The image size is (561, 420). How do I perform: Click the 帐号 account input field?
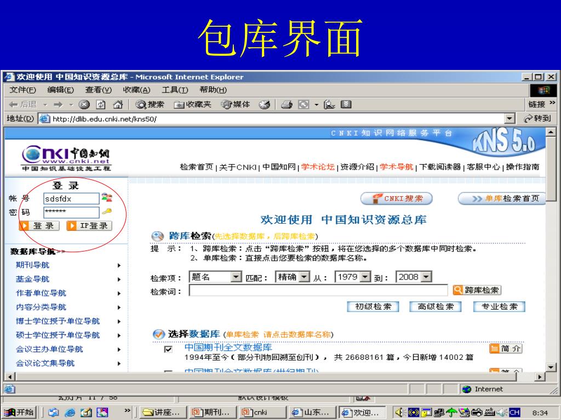71,199
